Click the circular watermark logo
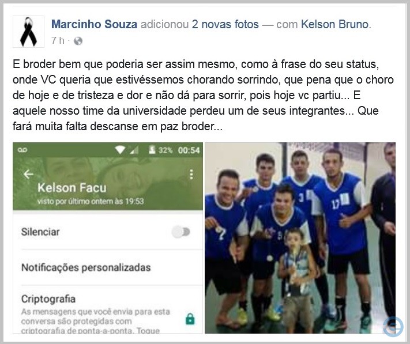 (x=393, y=327)
